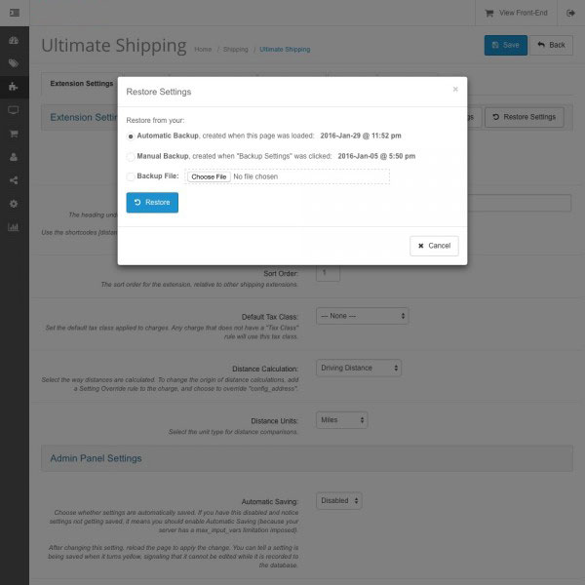Click the Choose File button
Image resolution: width=585 pixels, height=585 pixels.
tap(209, 176)
